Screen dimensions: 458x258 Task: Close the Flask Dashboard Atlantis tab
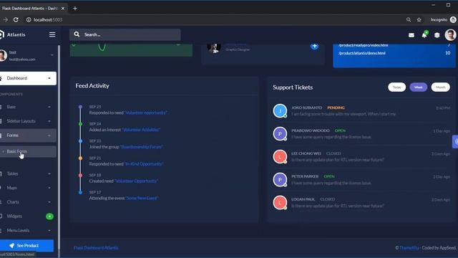click(x=62, y=9)
